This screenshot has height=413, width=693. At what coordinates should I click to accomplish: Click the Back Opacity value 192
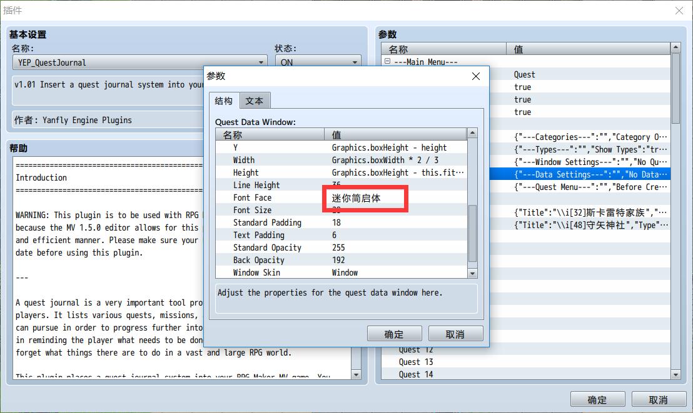tap(338, 260)
